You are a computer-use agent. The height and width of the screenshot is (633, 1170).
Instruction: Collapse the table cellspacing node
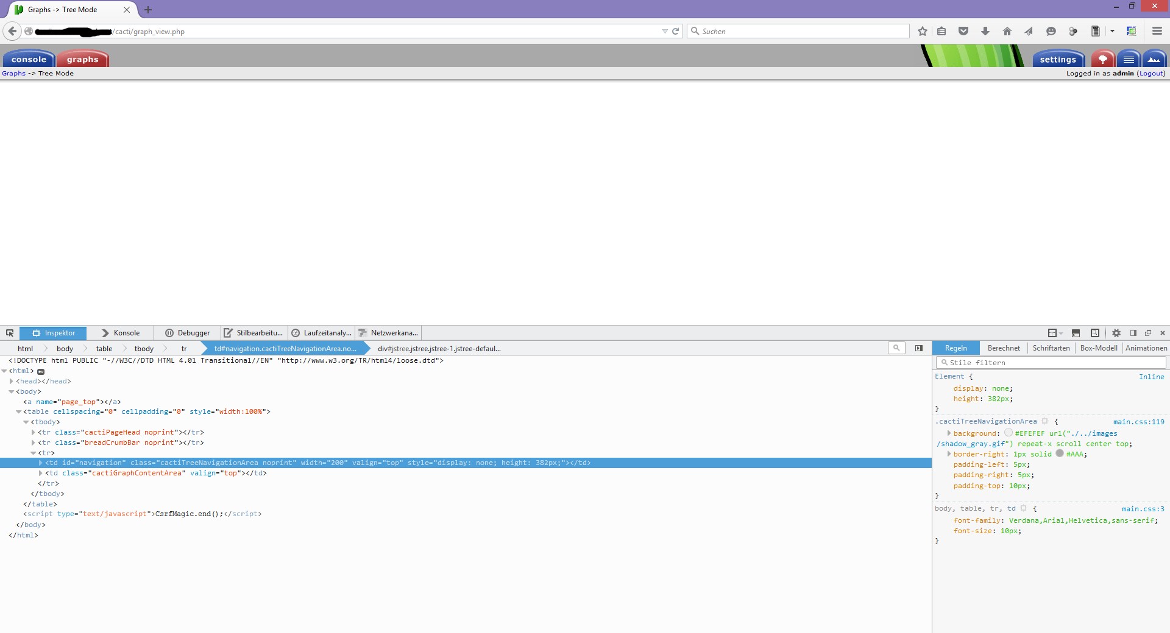coord(19,412)
